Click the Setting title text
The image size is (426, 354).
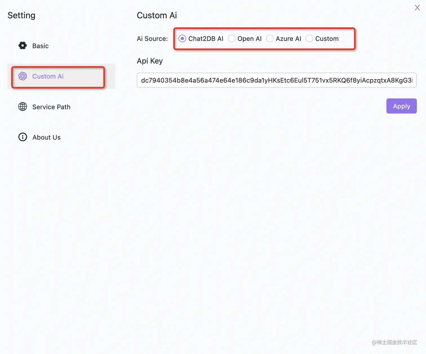(21, 15)
